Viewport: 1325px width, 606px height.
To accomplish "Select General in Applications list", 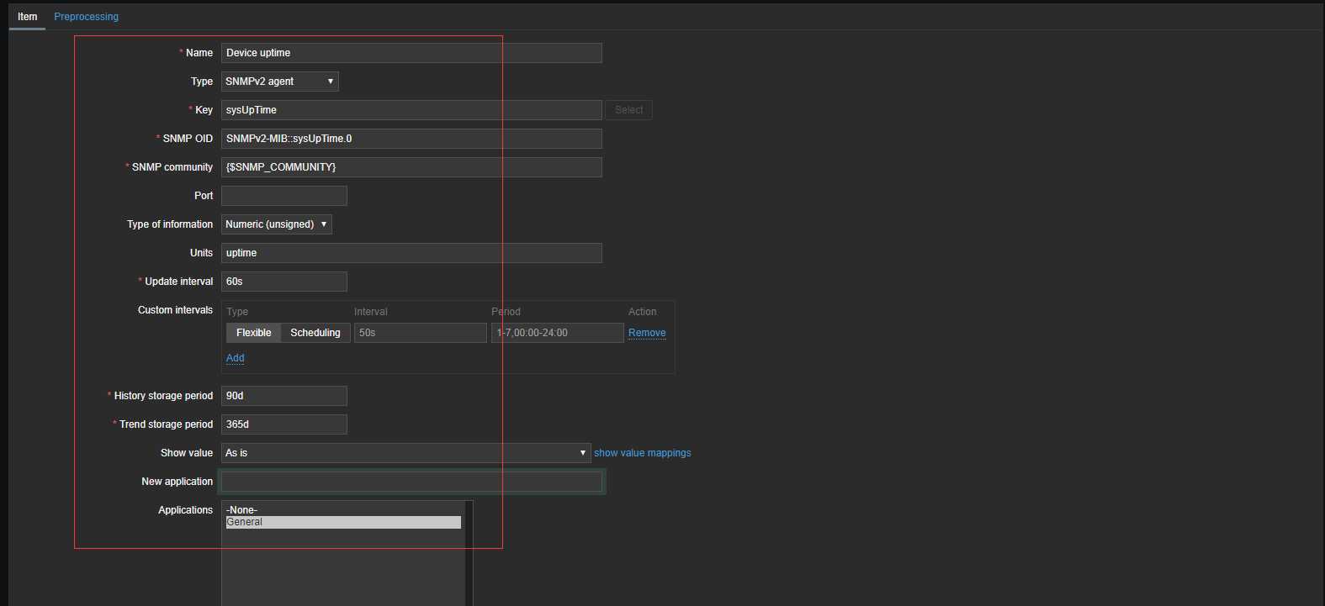I will [343, 522].
